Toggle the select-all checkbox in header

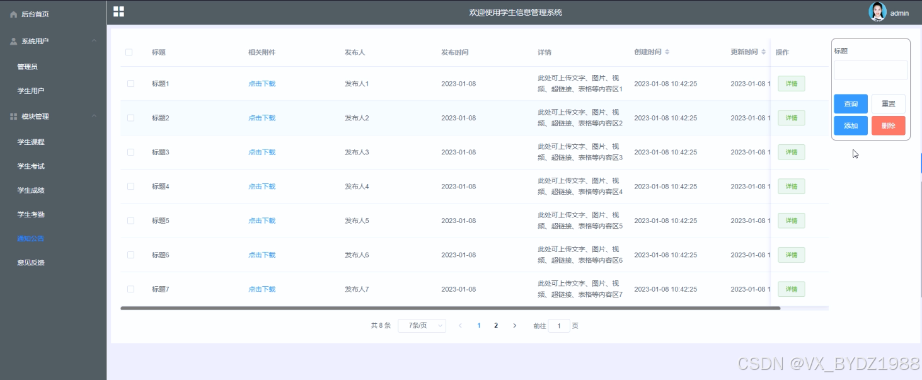pos(129,52)
